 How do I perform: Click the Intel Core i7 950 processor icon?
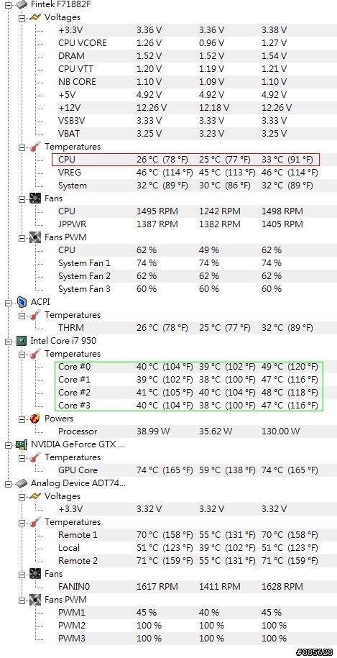pos(22,341)
